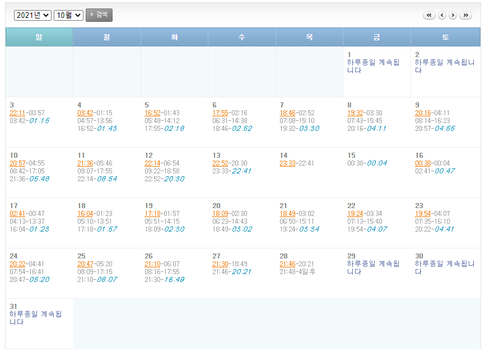
Task: Select the all-day text on day 31
Action: pos(36,318)
